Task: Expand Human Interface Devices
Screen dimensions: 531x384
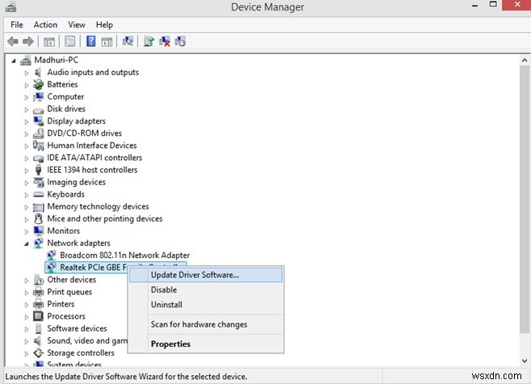Action: point(27,146)
